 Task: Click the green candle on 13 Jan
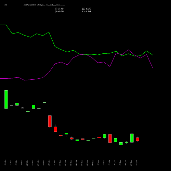coord(105,136)
